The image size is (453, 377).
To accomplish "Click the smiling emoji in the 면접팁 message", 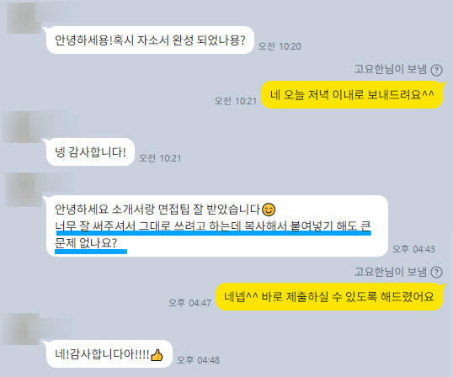I will tap(269, 210).
